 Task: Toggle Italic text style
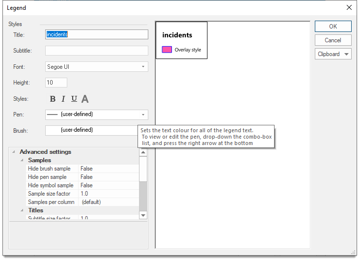coord(63,99)
